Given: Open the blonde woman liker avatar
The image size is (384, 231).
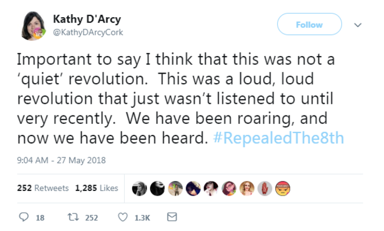Looking at the screenshot, I should [247, 189].
